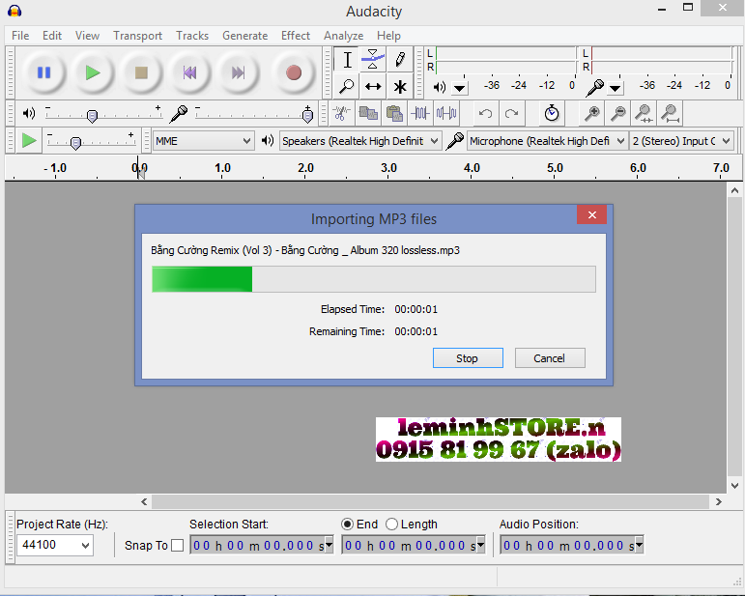This screenshot has width=745, height=596.
Task: Click the Undo arrow icon
Action: pos(485,114)
